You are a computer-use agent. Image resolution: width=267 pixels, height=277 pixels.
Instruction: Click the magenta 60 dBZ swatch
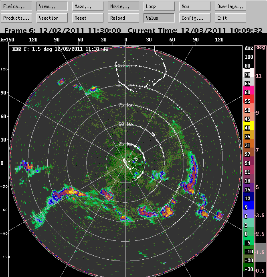(x=249, y=90)
